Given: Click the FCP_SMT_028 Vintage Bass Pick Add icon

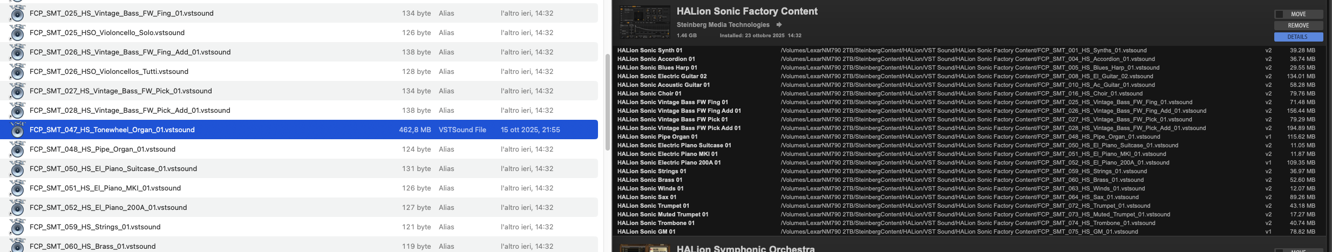Looking at the screenshot, I should coord(17,110).
